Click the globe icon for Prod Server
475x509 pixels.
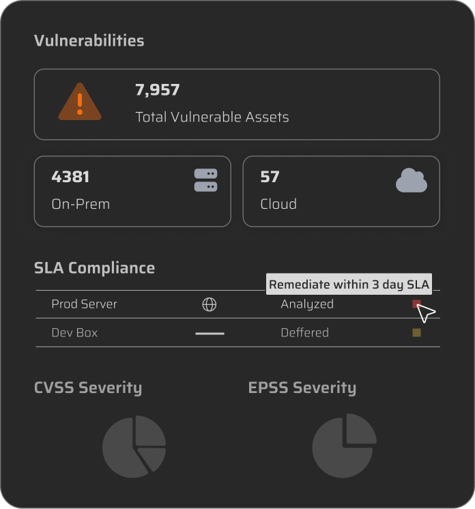point(210,305)
